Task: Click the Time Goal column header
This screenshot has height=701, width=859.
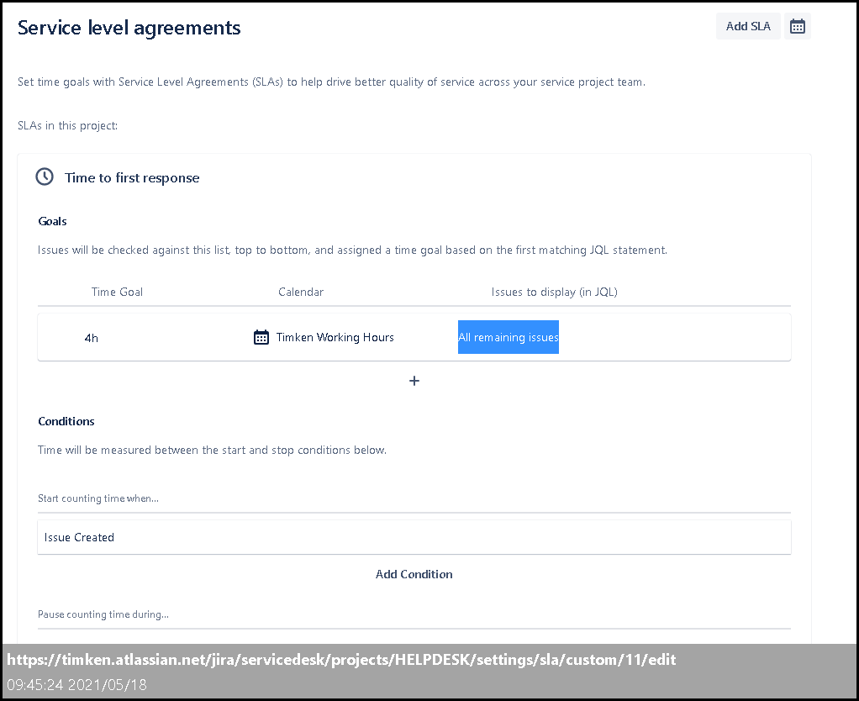Action: click(x=117, y=292)
